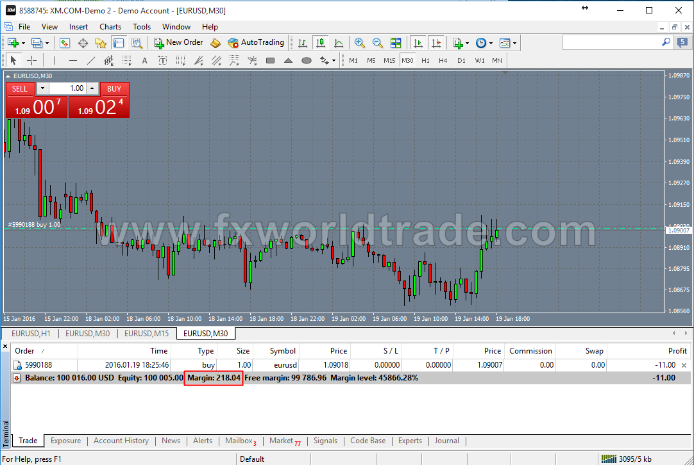This screenshot has width=694, height=465.
Task: Expand the Profiles dropdown arrow
Action: click(x=47, y=44)
